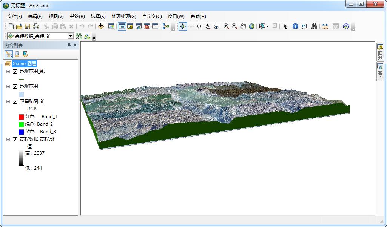Select the Zoom In tool
This screenshot has height=227, width=387.
[226, 26]
